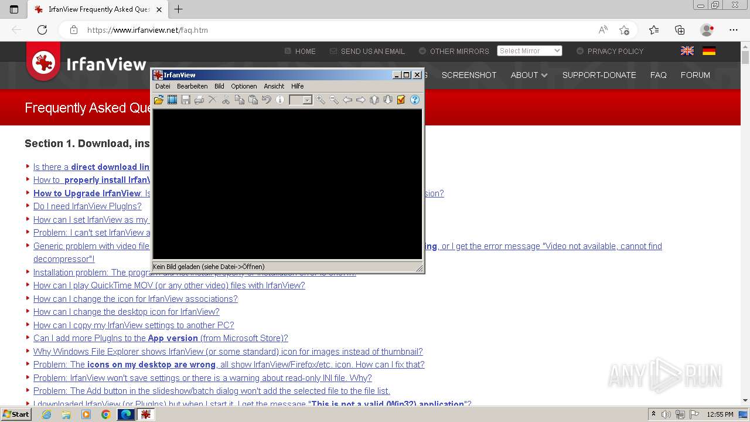Screen dimensions: 750x422
Task: Open the tab actions menu icon
Action: click(14, 9)
